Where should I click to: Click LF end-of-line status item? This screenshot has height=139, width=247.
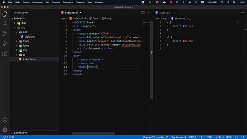(x=201, y=137)
